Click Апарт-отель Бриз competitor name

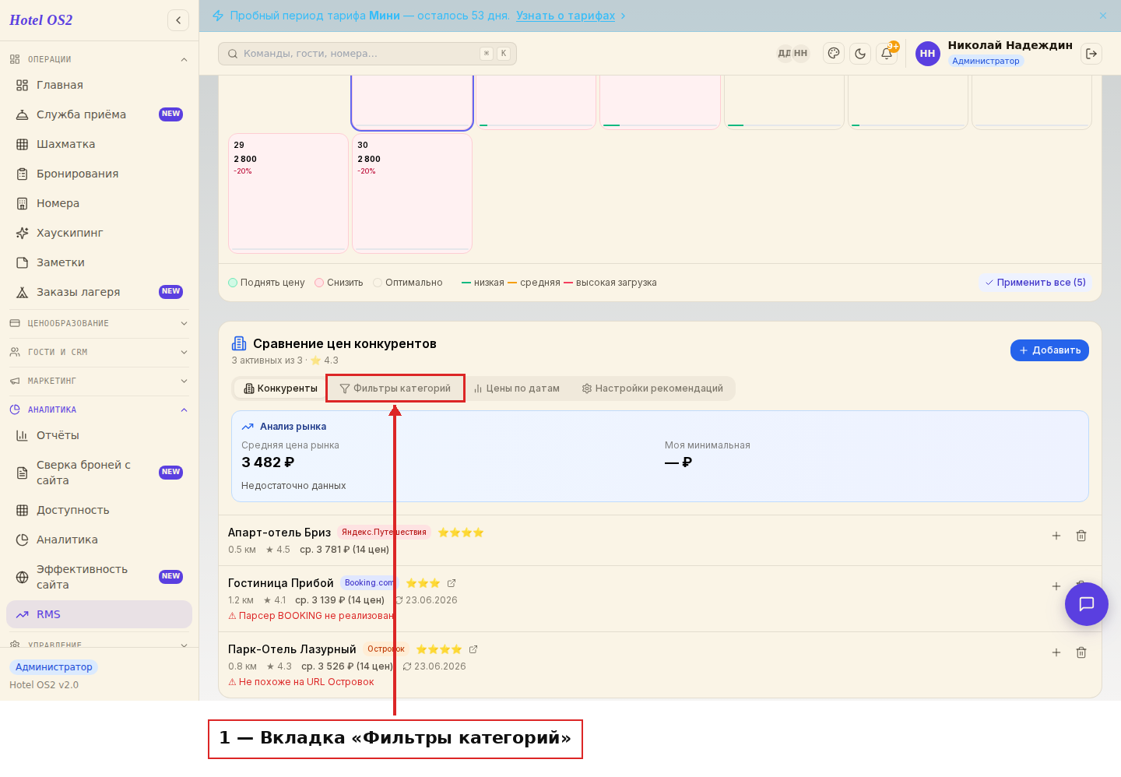279,533
